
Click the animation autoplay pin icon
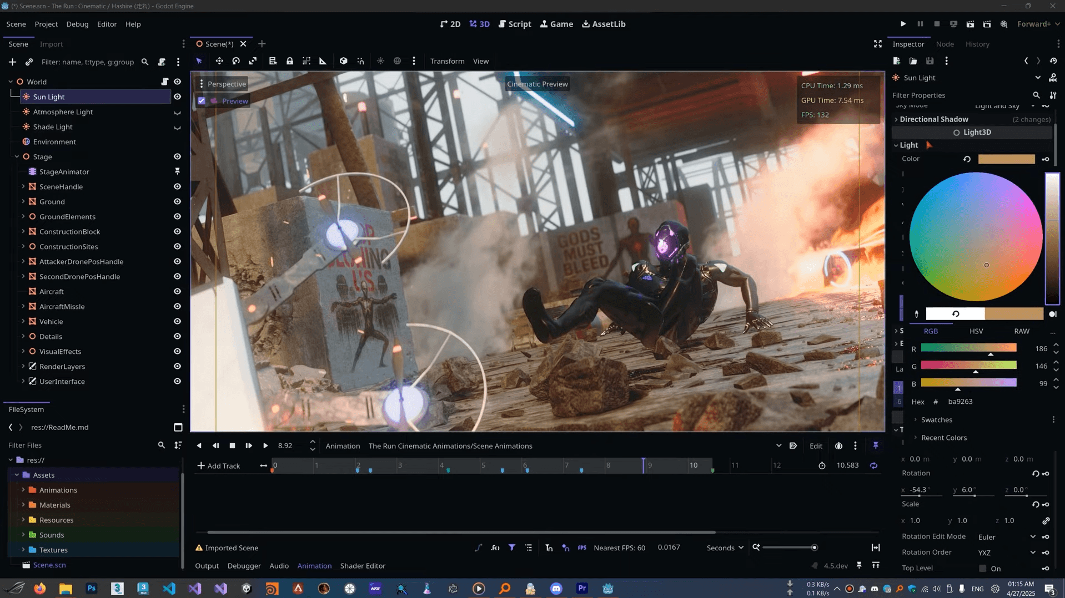tap(876, 445)
